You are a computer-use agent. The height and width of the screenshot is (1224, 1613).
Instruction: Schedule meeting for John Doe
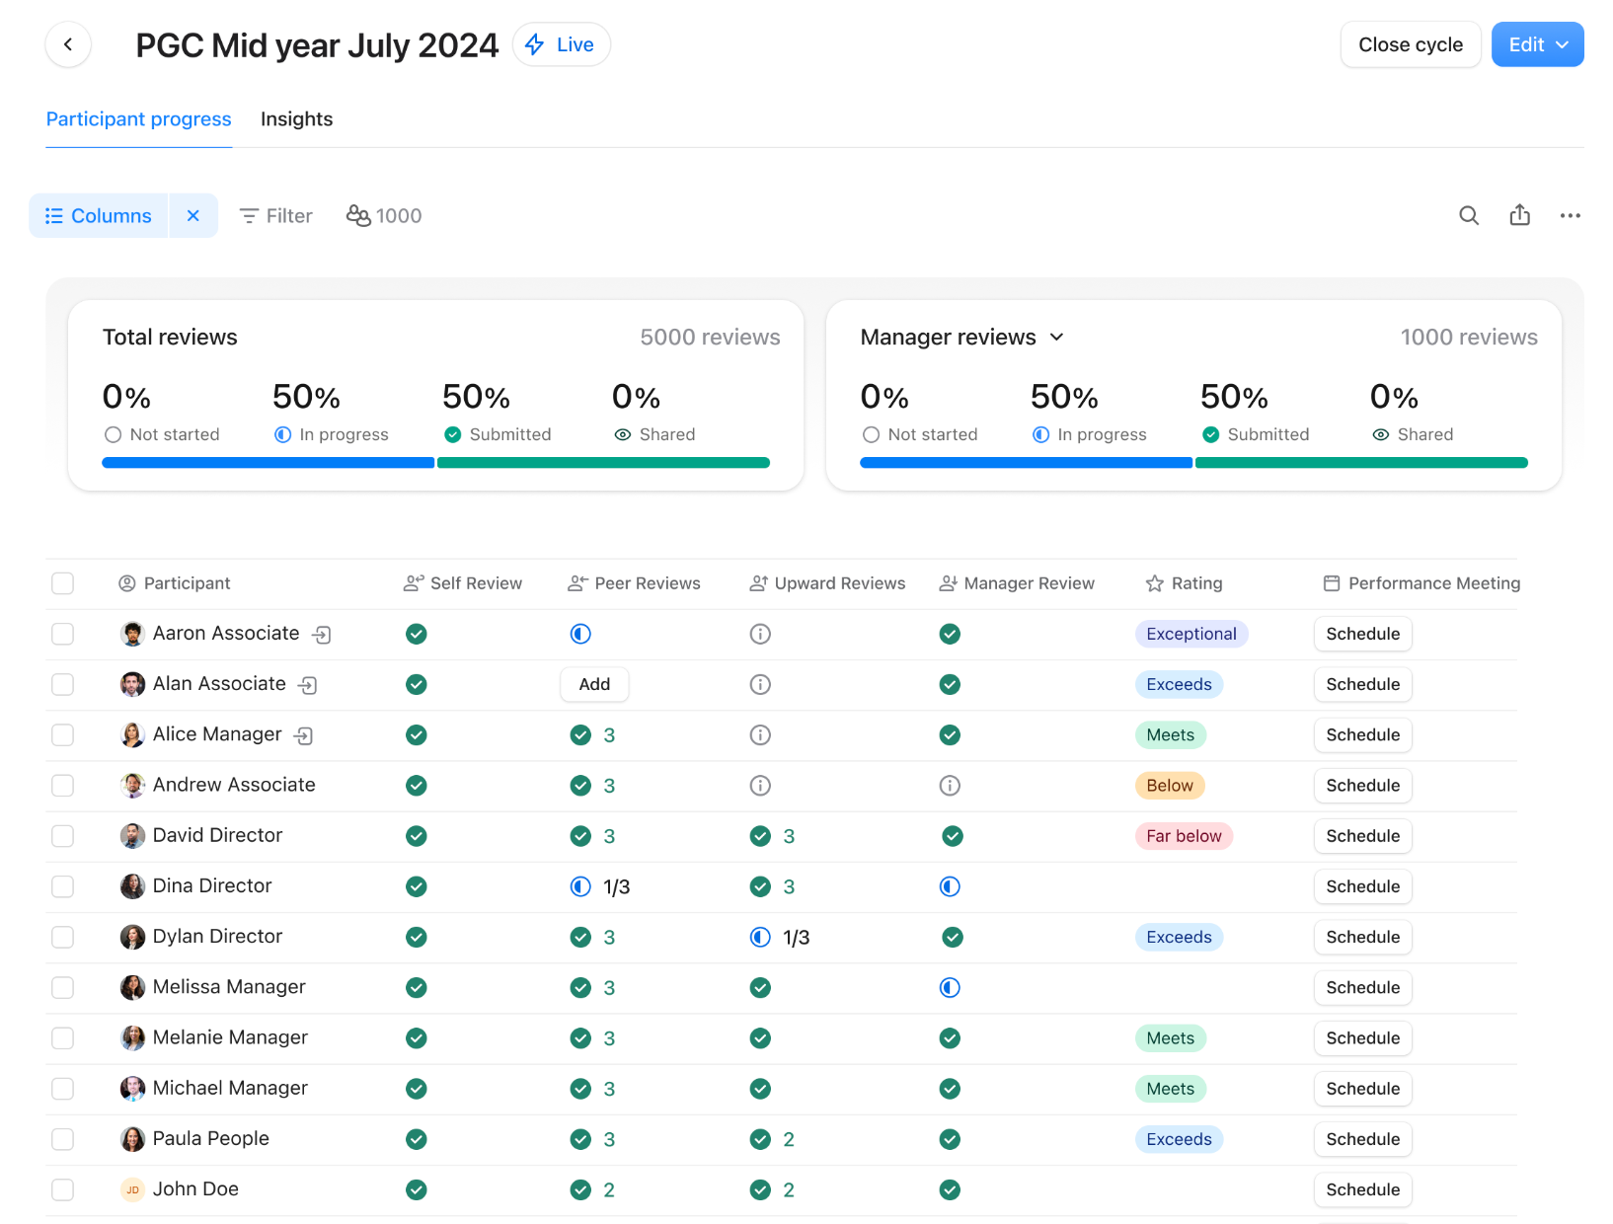pos(1362,1189)
